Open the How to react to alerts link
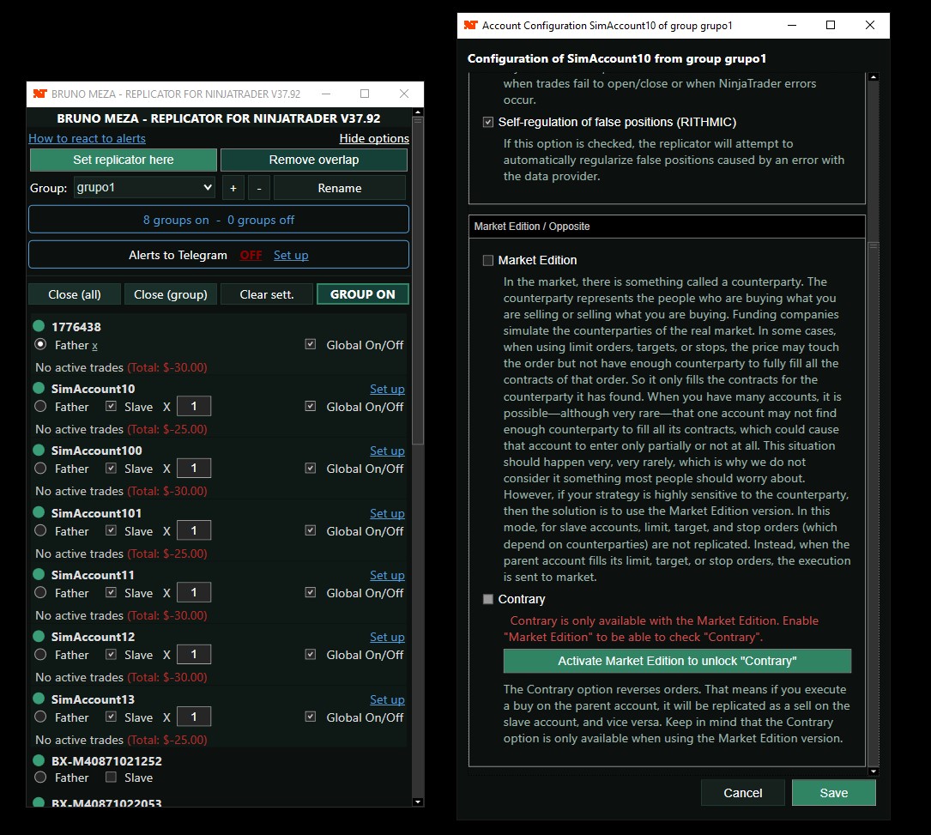 [87, 138]
